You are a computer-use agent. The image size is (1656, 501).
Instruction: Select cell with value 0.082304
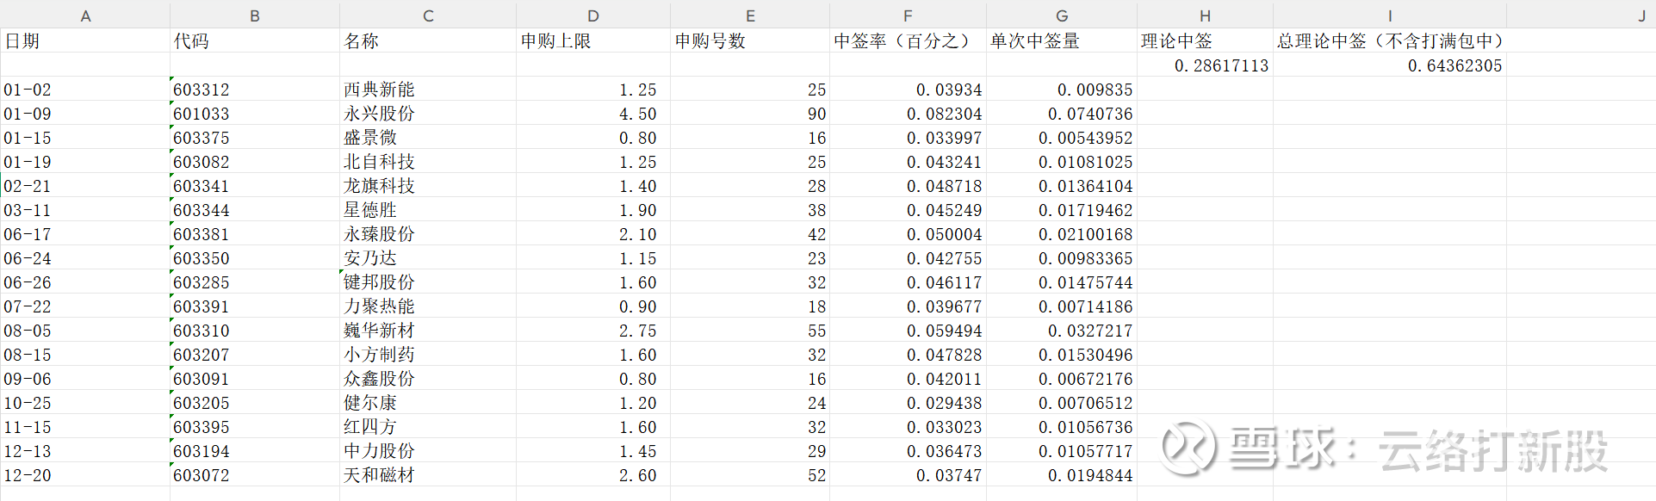pos(908,113)
